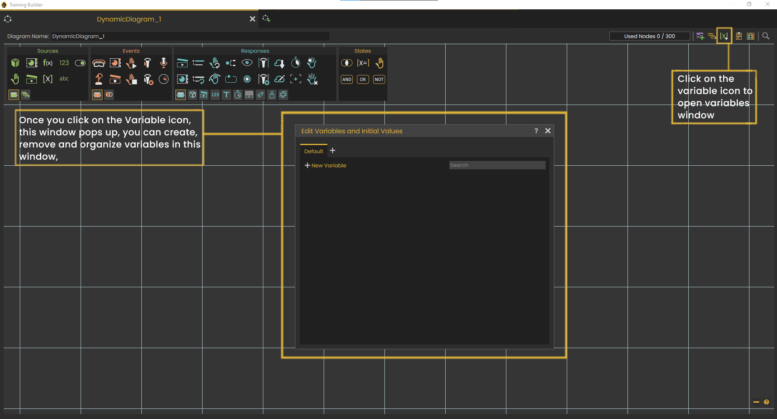
Task: Pick the 123 number source node
Action: coord(64,63)
